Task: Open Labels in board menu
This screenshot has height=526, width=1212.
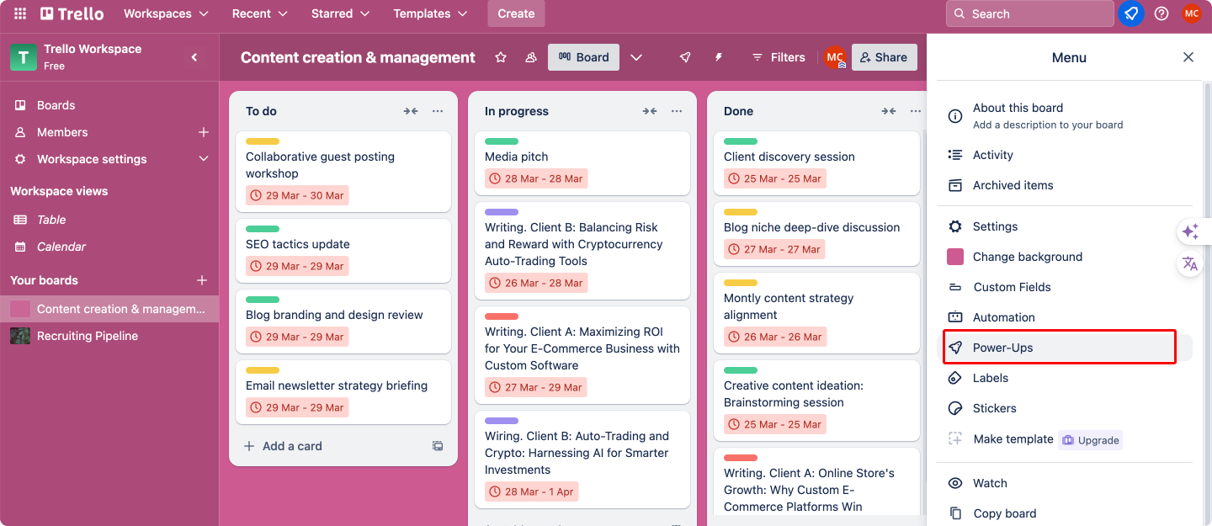Action: 1065,378
